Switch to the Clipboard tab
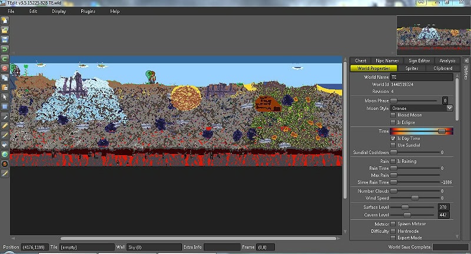The image size is (471, 254). click(443, 68)
